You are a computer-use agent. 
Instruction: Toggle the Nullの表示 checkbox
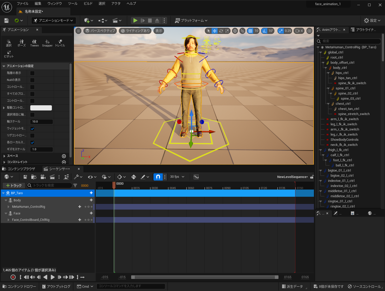pyautogui.click(x=32, y=80)
